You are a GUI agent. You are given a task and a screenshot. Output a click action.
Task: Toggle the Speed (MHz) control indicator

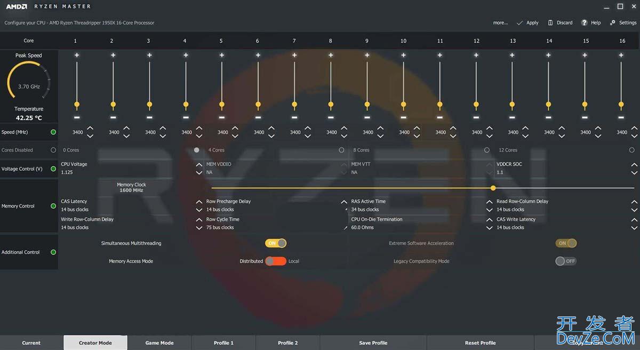[53, 132]
